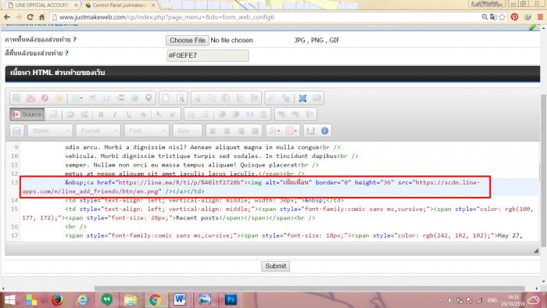This screenshot has height=308, width=547.
Task: Click the Pinterest extension icon
Action: click(514, 17)
